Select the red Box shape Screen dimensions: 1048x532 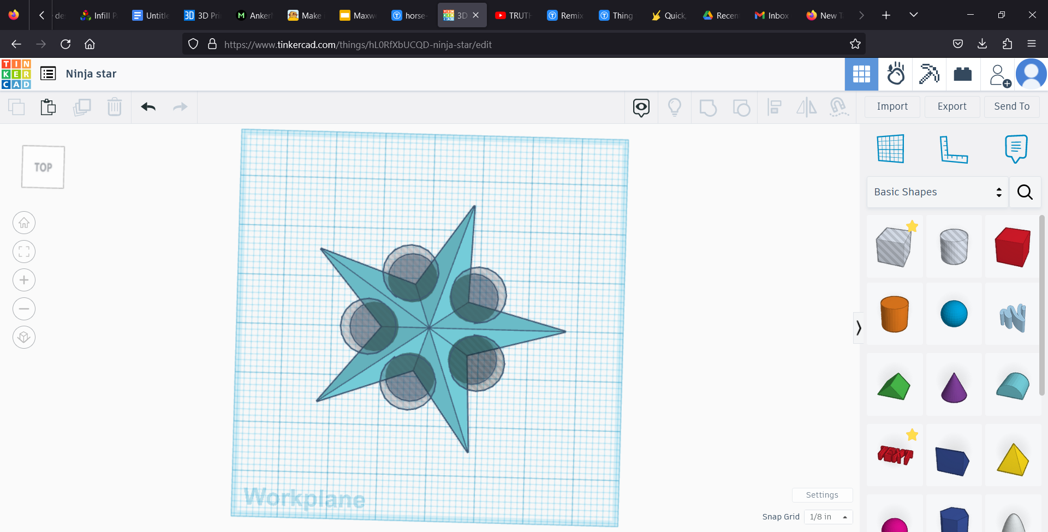(1013, 247)
